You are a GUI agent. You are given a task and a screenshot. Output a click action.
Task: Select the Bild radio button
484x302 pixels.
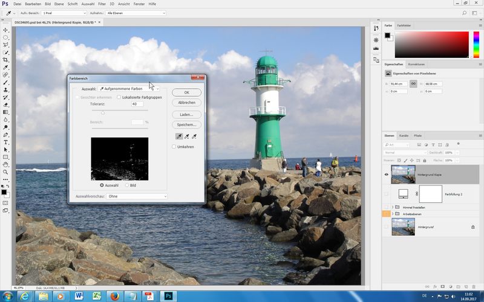click(x=127, y=185)
